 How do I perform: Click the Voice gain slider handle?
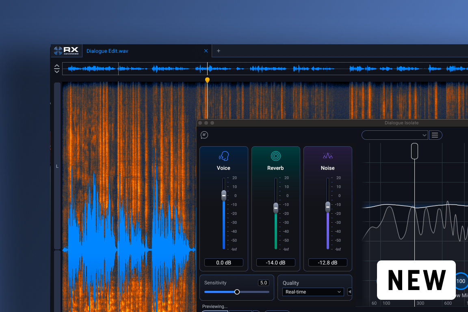coord(223,195)
